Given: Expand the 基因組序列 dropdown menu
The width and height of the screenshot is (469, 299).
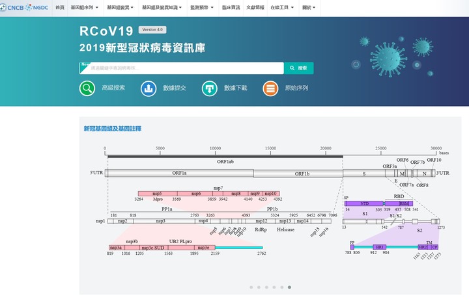Looking at the screenshot, I should click(84, 7).
